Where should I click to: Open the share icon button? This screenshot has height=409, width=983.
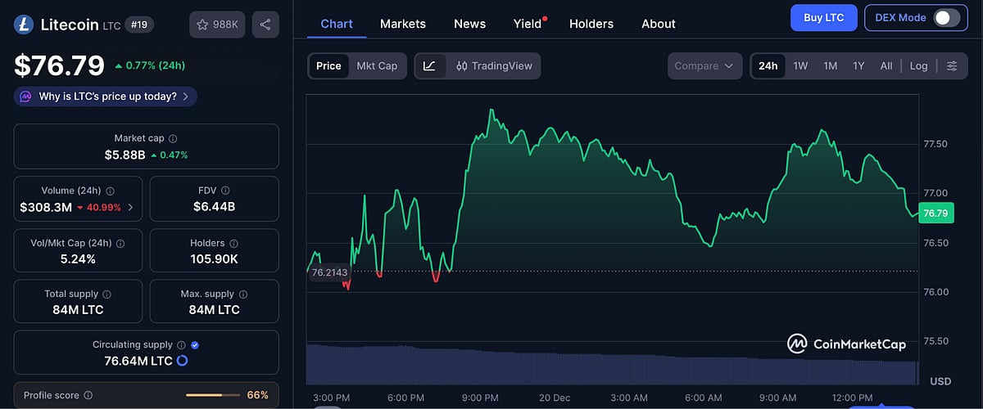(265, 25)
